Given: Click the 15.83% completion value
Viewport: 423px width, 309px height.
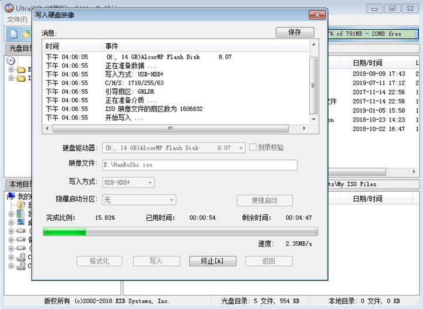Looking at the screenshot, I should pos(105,218).
